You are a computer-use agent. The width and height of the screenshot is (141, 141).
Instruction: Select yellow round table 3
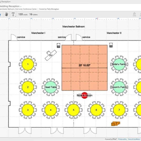[x=28, y=110]
